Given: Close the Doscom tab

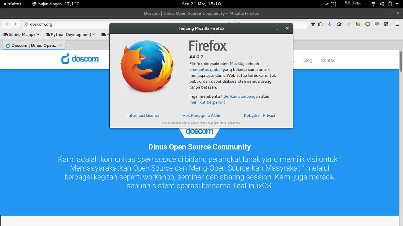Looking at the screenshot, I should (60, 45).
